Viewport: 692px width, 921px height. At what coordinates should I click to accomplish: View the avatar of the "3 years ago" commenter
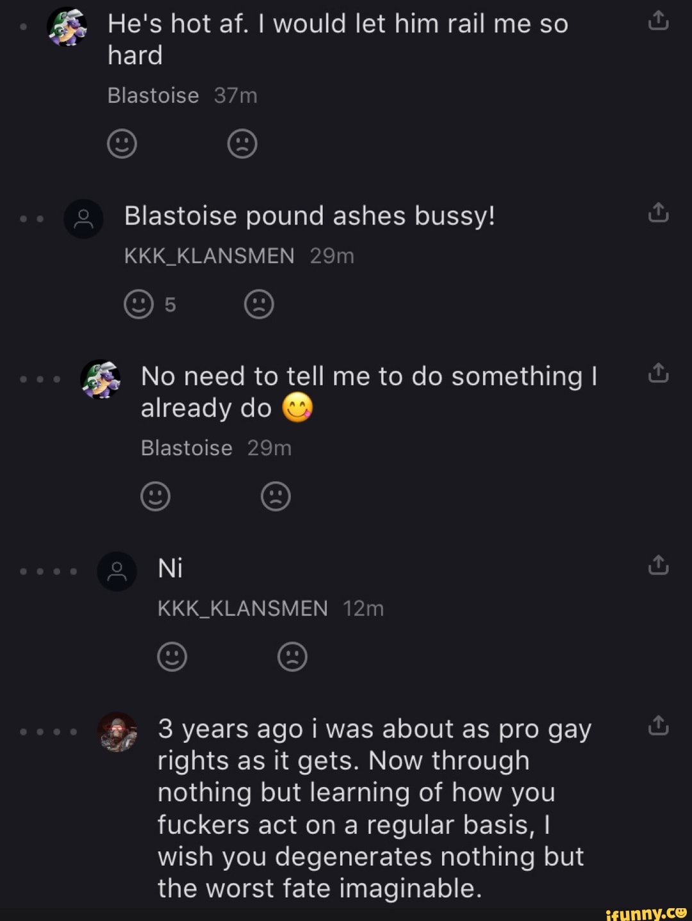(117, 731)
